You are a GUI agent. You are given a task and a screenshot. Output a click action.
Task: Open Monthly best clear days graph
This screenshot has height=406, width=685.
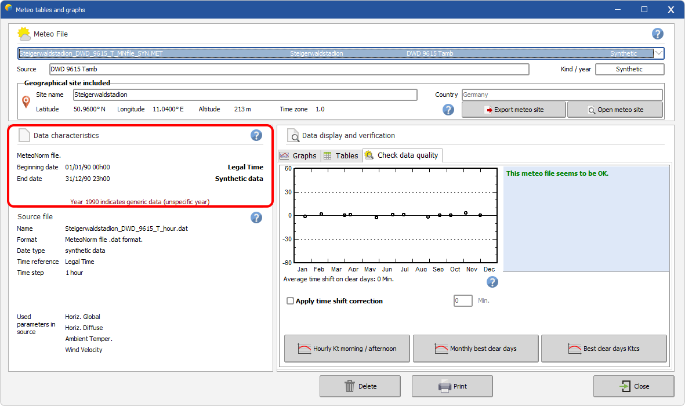pyautogui.click(x=475, y=349)
